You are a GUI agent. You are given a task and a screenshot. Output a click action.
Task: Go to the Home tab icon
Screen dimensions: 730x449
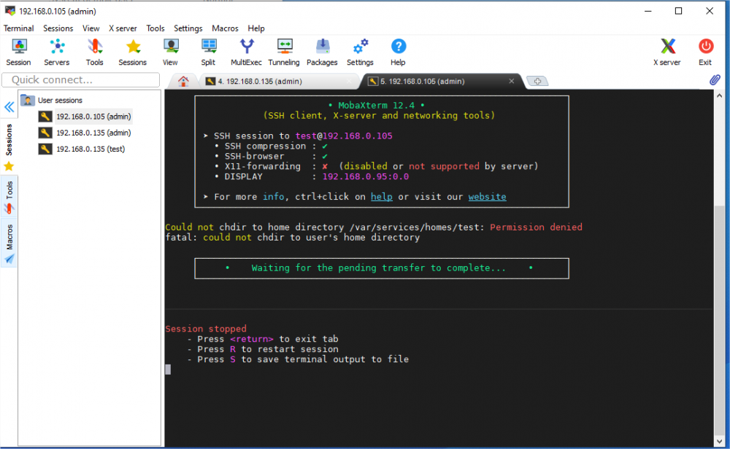pyautogui.click(x=183, y=82)
